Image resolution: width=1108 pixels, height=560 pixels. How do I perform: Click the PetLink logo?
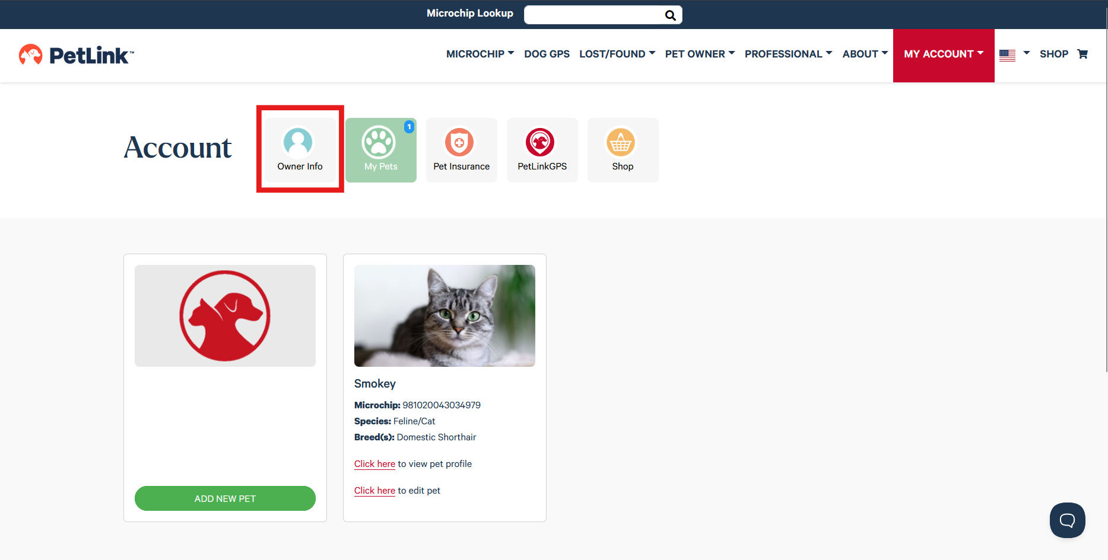pos(77,55)
